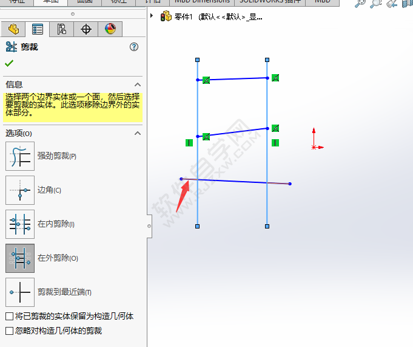Select the right endpoint of the bottom crossing line
Image resolution: width=413 pixels, height=347 pixels.
click(x=290, y=184)
